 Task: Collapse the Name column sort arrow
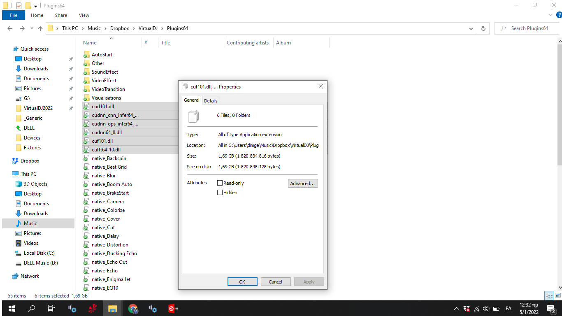click(x=111, y=38)
